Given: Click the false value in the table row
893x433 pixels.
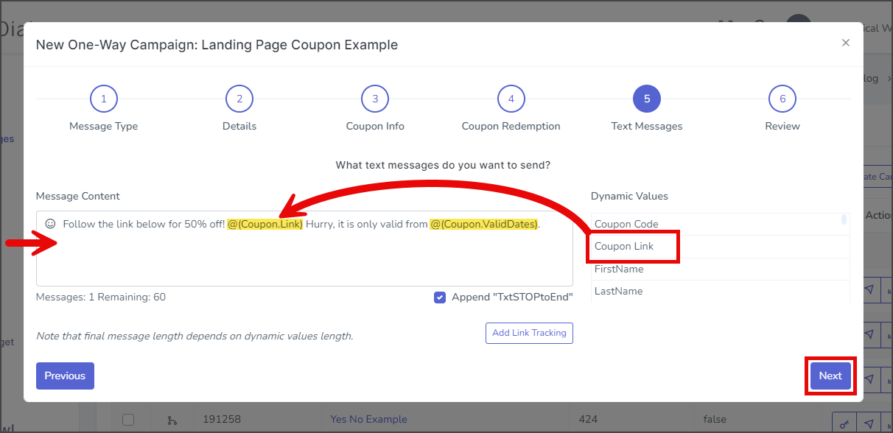Looking at the screenshot, I should (715, 419).
